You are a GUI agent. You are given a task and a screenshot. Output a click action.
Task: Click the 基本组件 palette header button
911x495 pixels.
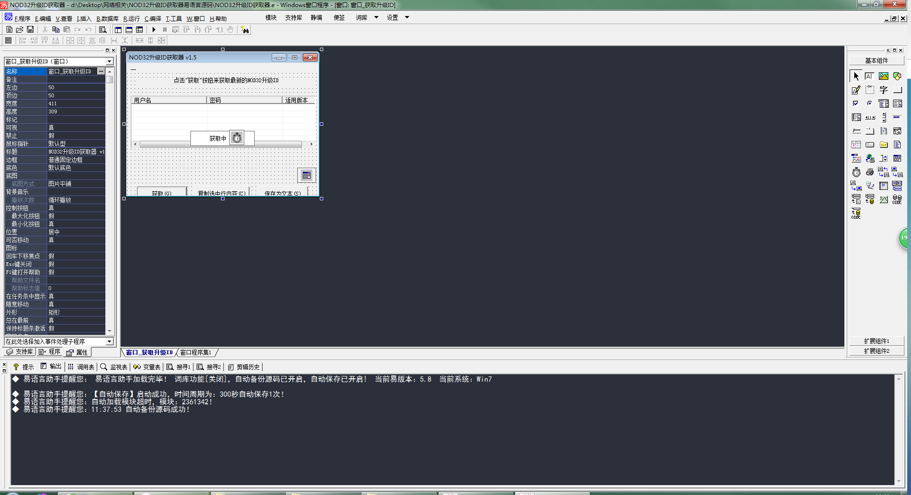pyautogui.click(x=877, y=60)
